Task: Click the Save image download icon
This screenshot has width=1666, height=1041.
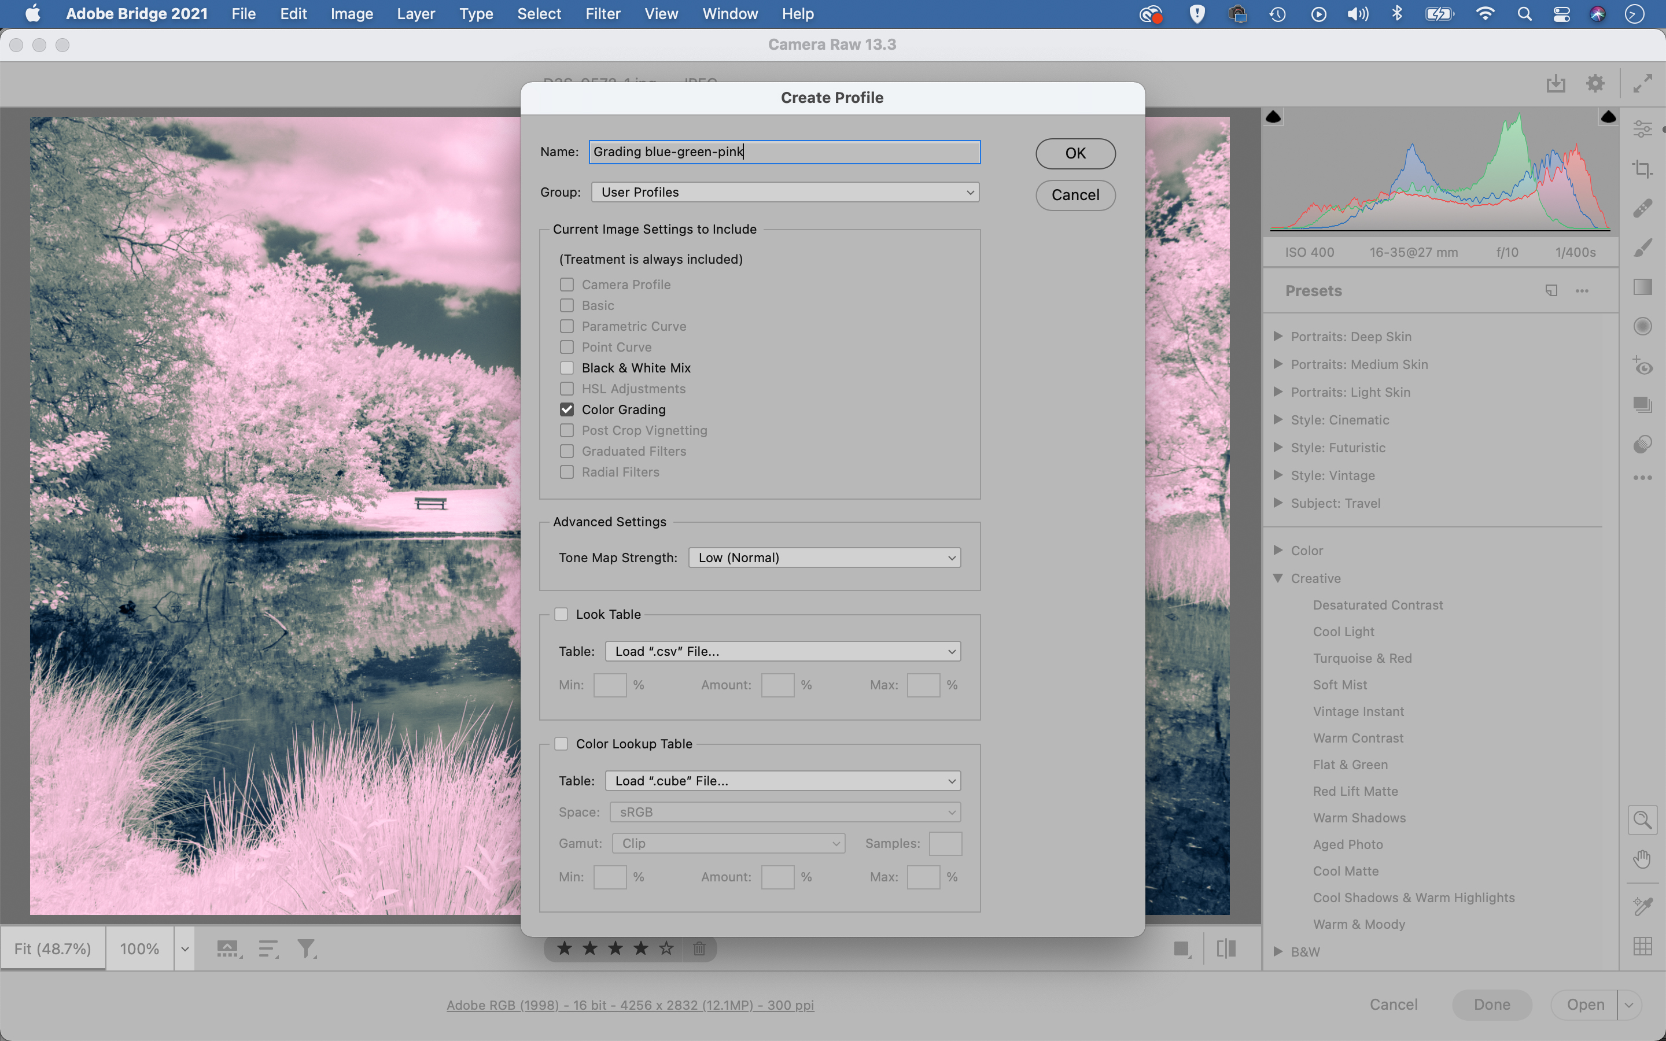Action: [x=1556, y=84]
